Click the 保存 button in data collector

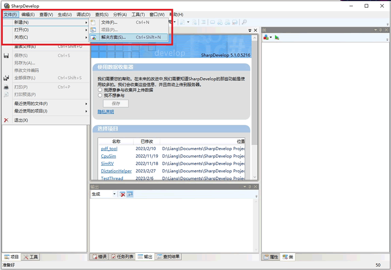[x=116, y=103]
